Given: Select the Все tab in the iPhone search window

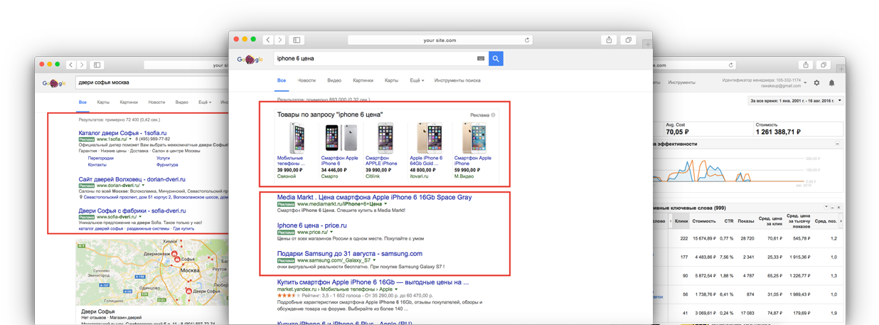Looking at the screenshot, I should point(282,80).
